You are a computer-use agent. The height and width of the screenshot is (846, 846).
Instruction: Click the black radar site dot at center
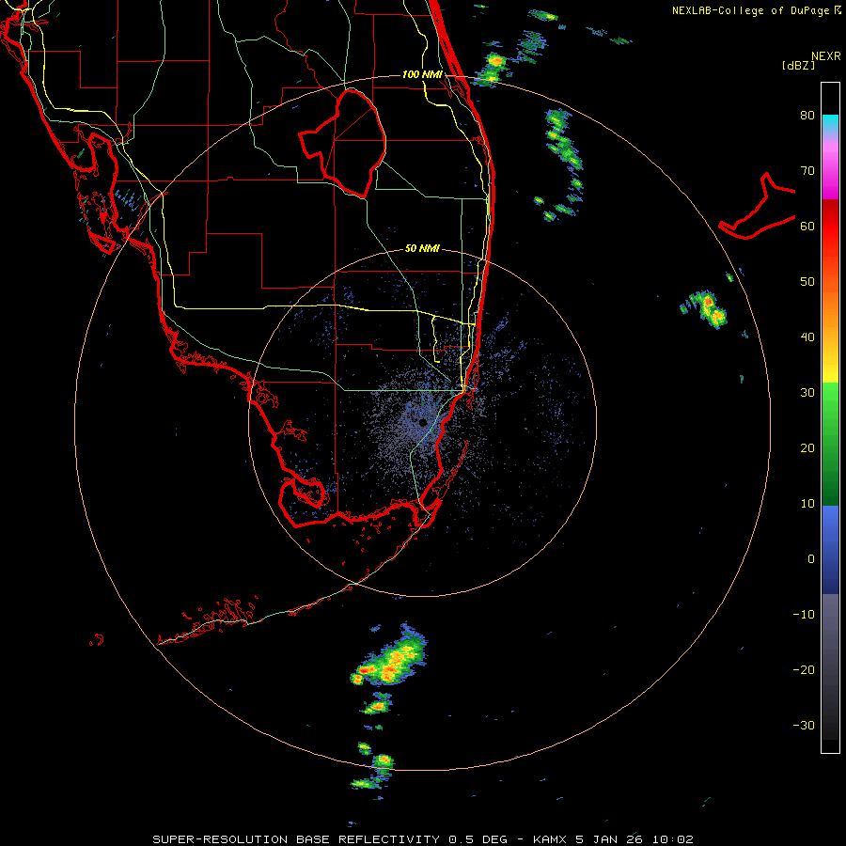tap(422, 422)
